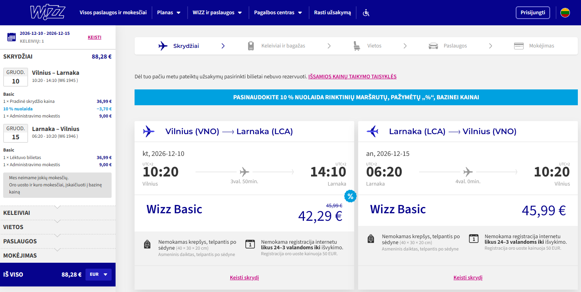Screen dimensions: 581x292
Task: Expand the PASLAUGOS sidebar section
Action: click(58, 241)
